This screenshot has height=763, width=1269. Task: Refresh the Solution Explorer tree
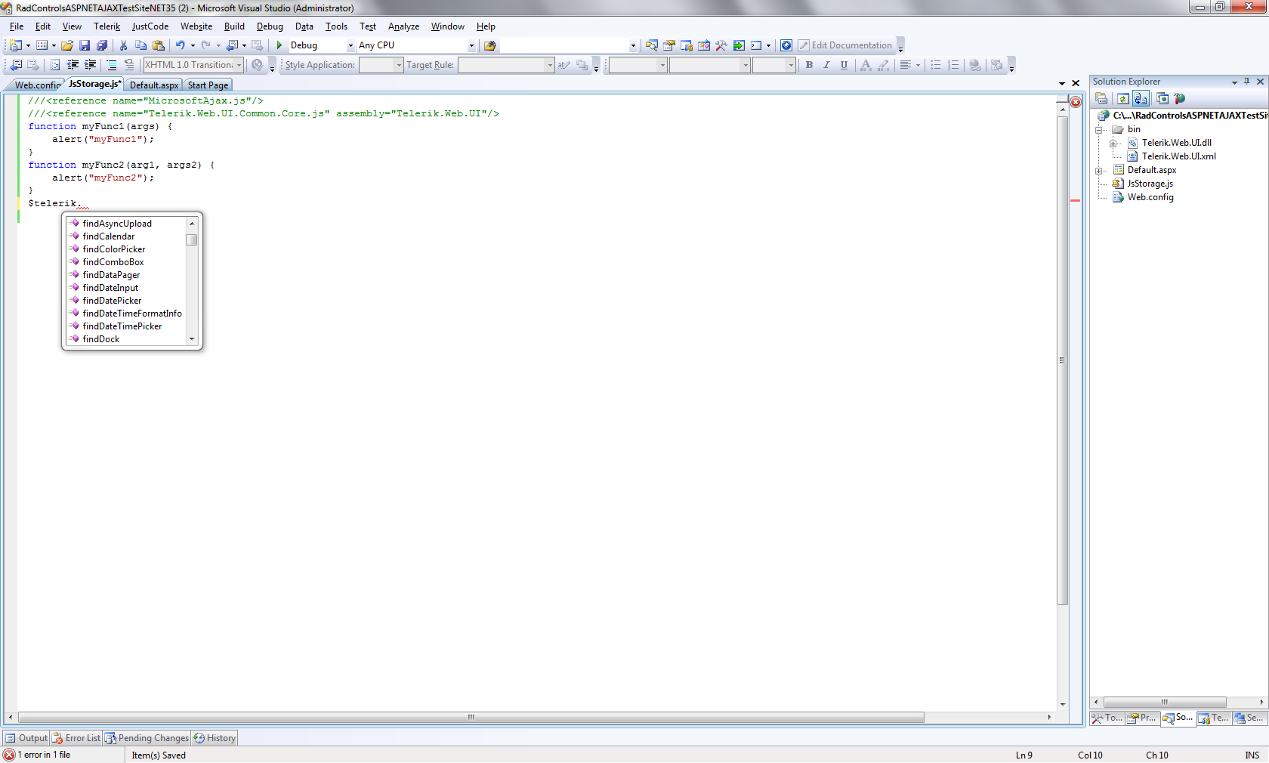pyautogui.click(x=1123, y=98)
